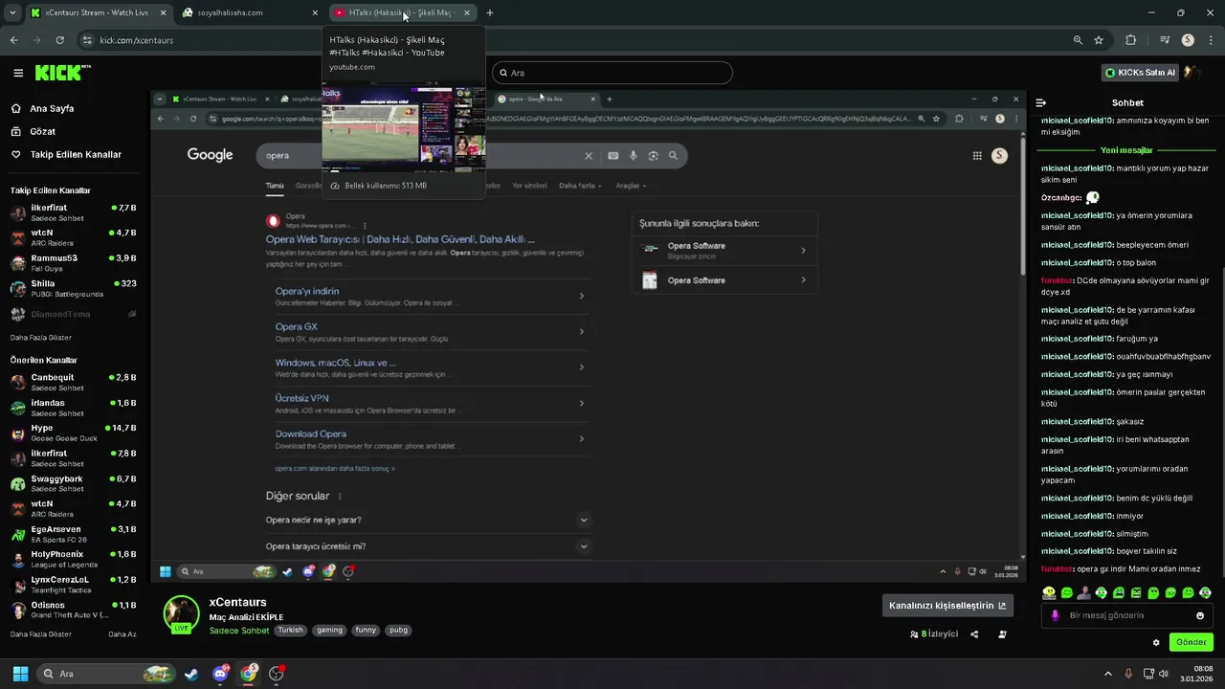
Task: Open Steam from the taskbar
Action: (192, 674)
